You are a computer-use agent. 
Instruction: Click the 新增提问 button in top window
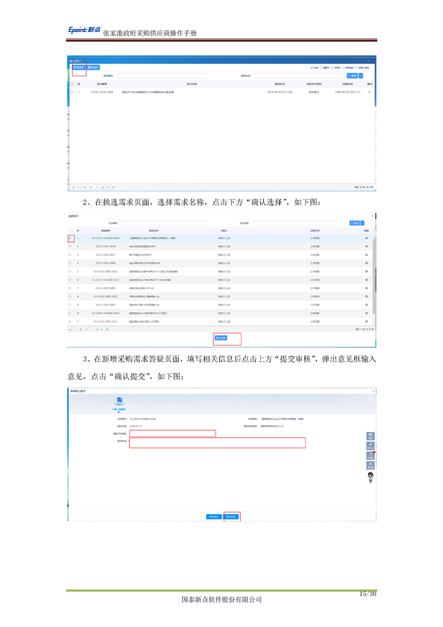click(79, 68)
